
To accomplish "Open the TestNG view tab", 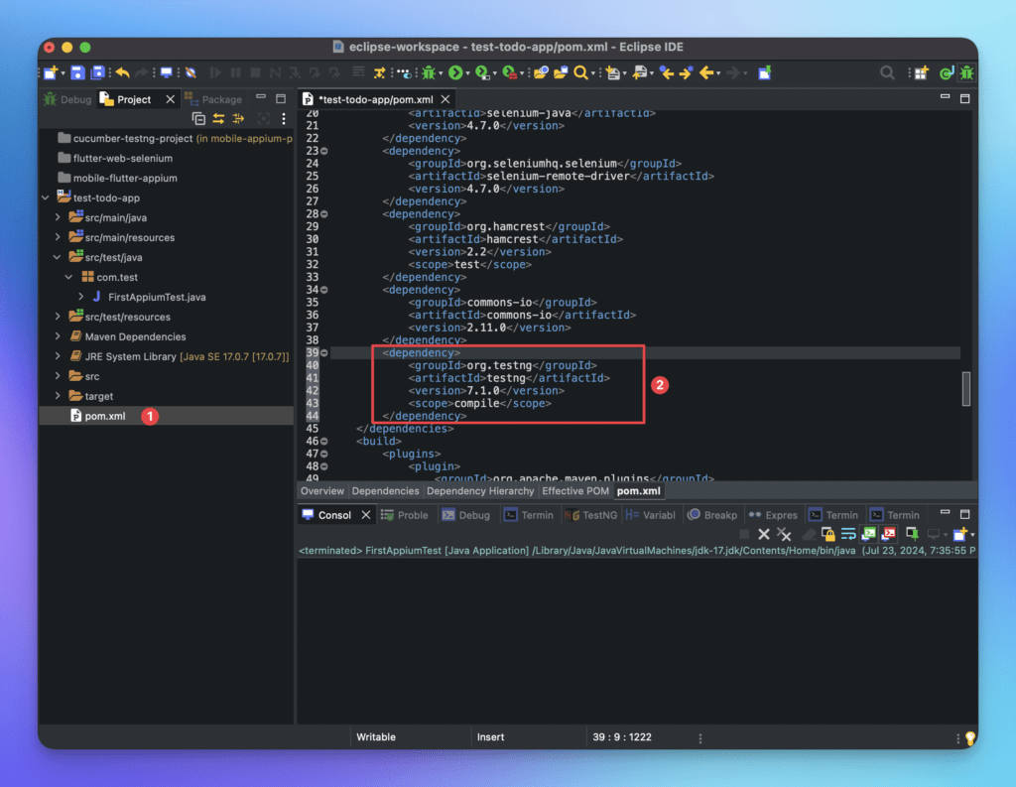I will coord(591,515).
